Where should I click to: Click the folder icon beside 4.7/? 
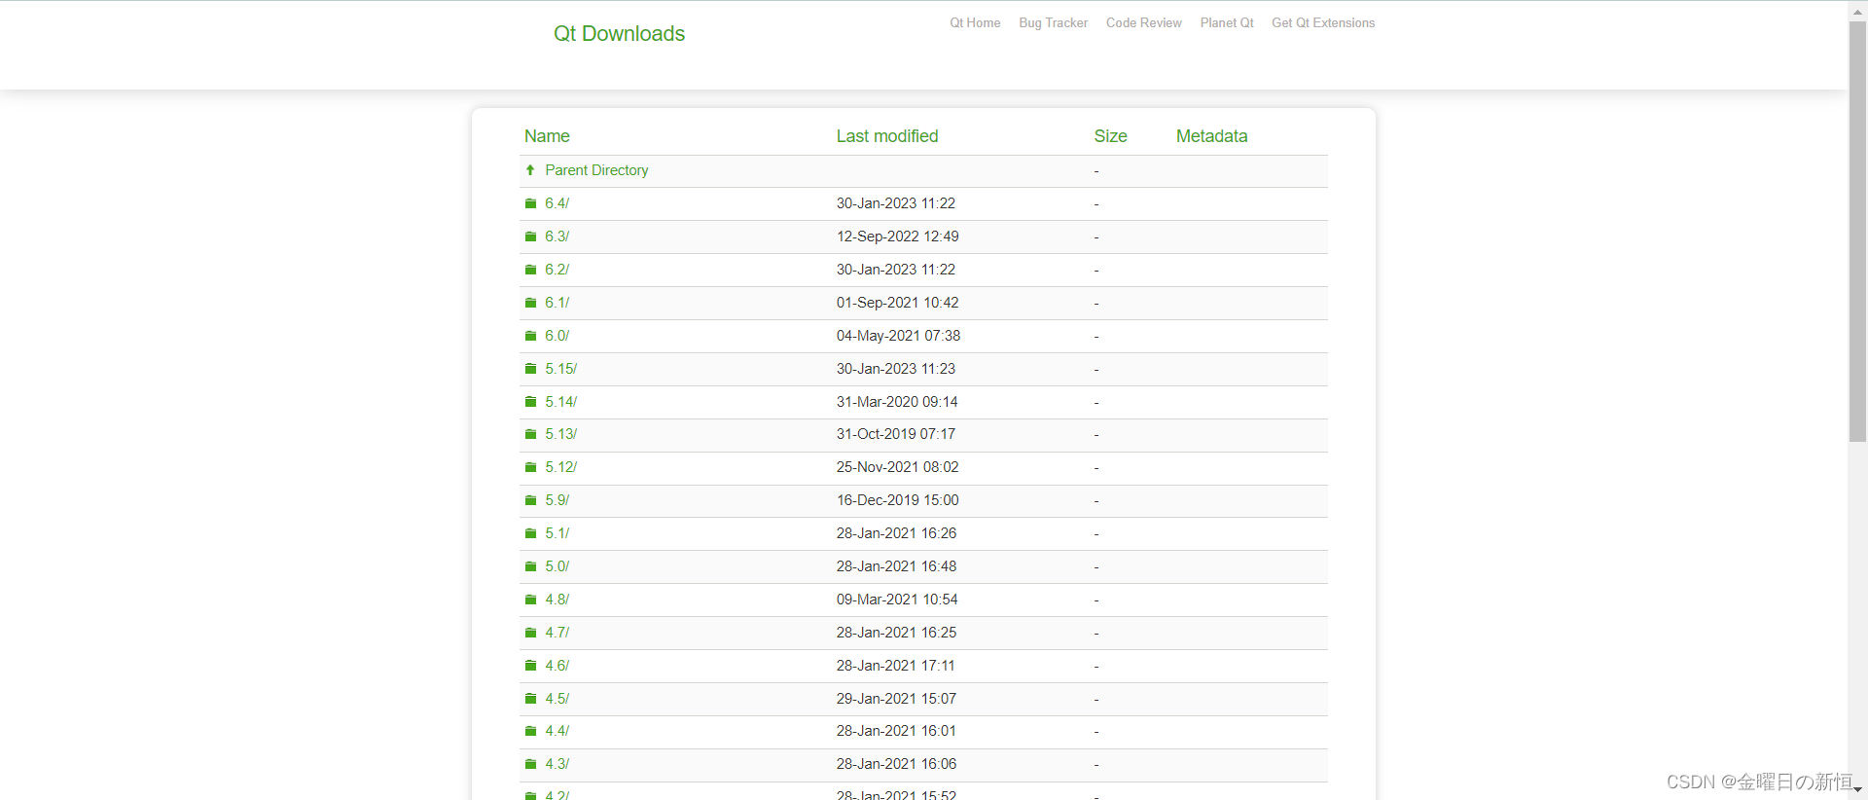[x=530, y=633]
